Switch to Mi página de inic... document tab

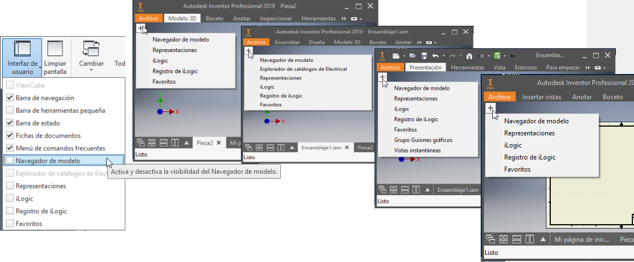point(582,240)
